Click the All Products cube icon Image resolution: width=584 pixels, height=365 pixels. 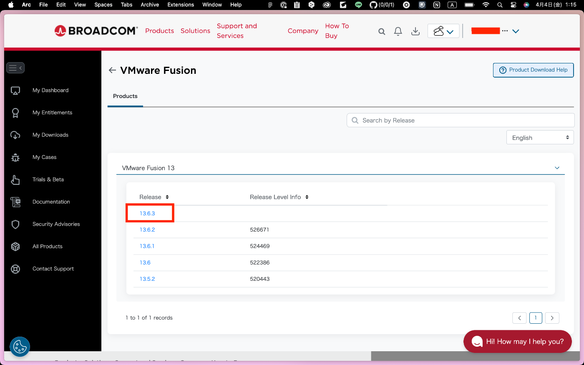pyautogui.click(x=15, y=247)
